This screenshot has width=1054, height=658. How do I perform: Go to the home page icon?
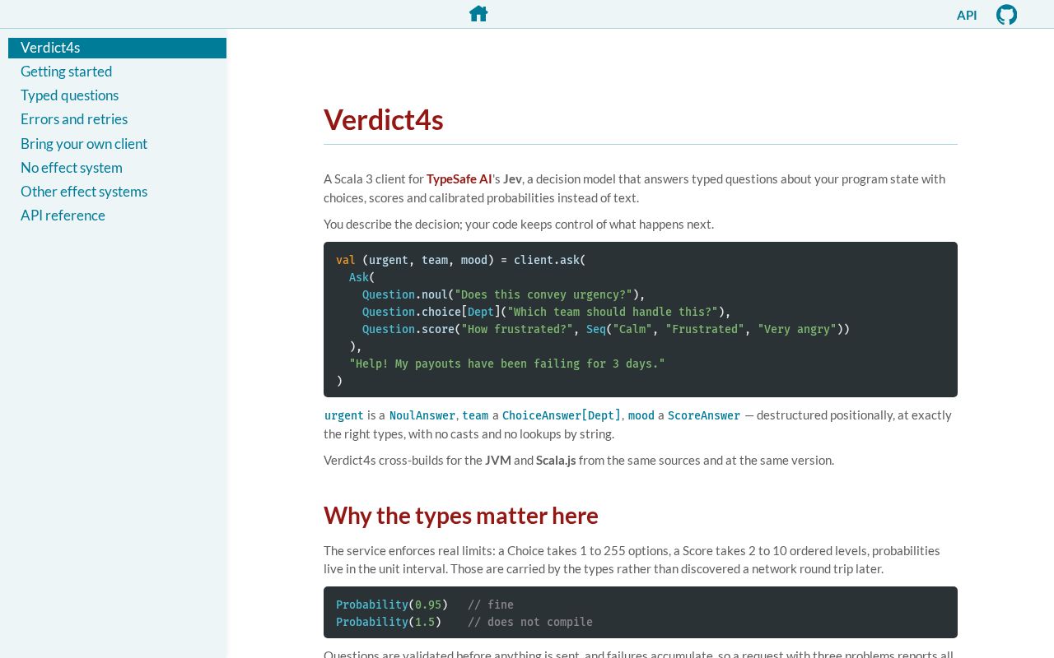tap(478, 13)
